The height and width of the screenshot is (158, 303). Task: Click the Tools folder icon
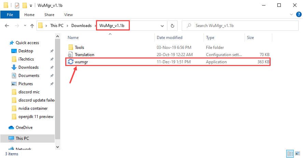(70, 48)
